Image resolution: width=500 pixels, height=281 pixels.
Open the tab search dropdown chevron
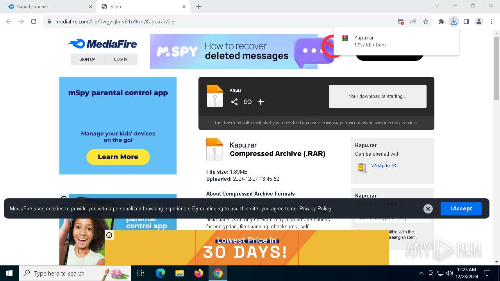[x=437, y=5]
